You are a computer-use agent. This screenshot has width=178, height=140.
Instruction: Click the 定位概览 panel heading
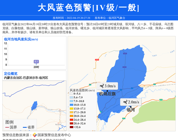click(11, 74)
